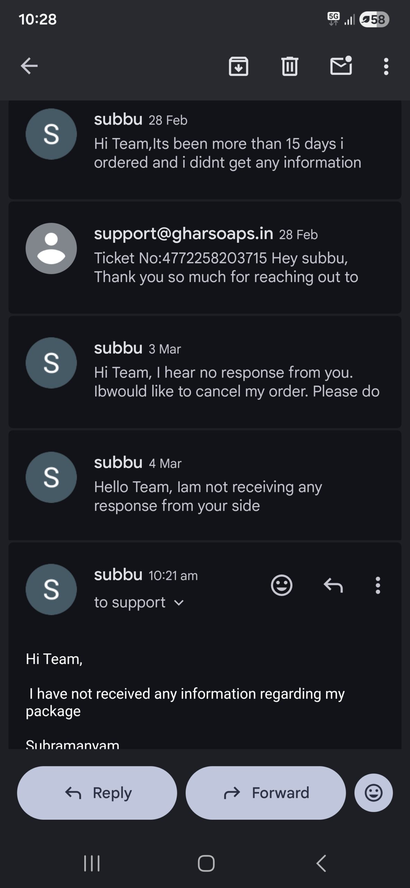The height and width of the screenshot is (888, 410).
Task: Expand subbu's 28 Feb collapsed message
Action: 227,153
